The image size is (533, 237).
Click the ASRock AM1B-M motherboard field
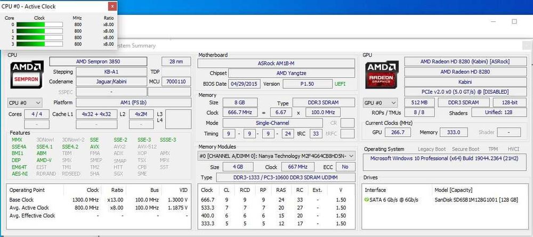(276, 63)
